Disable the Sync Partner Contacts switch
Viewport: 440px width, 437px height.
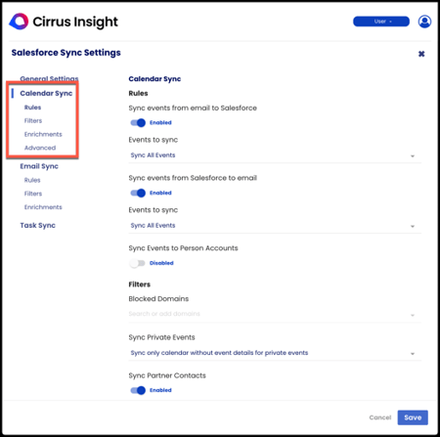138,390
